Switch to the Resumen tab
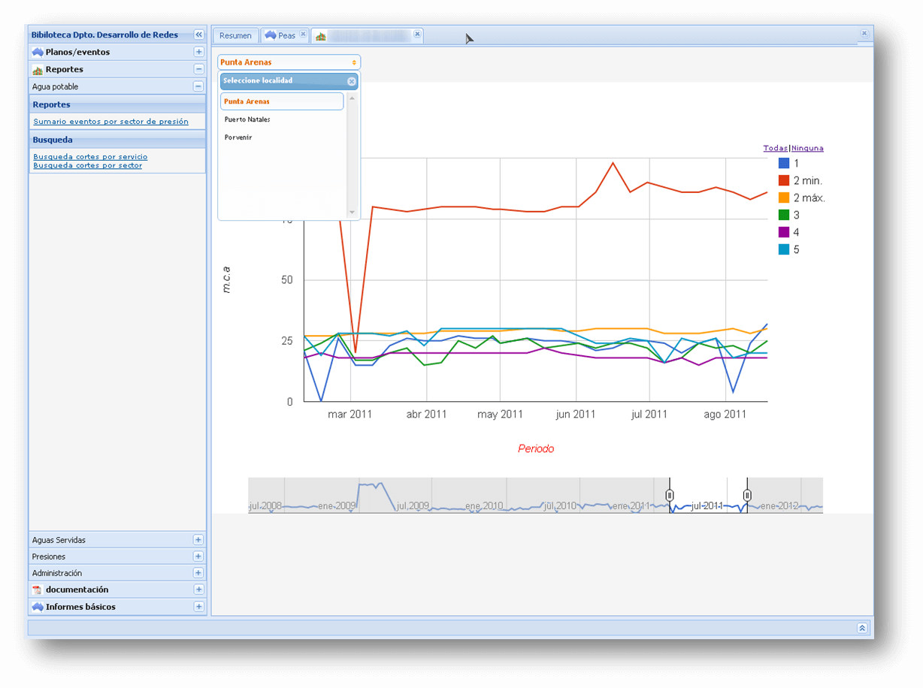This screenshot has height=688, width=923. (235, 36)
